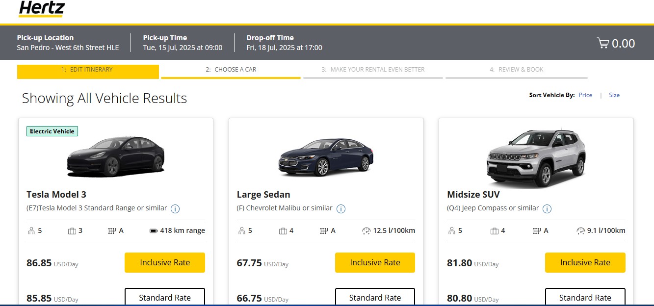Image resolution: width=654 pixels, height=306 pixels.
Task: Click the Large Sedan heading
Action: (263, 195)
